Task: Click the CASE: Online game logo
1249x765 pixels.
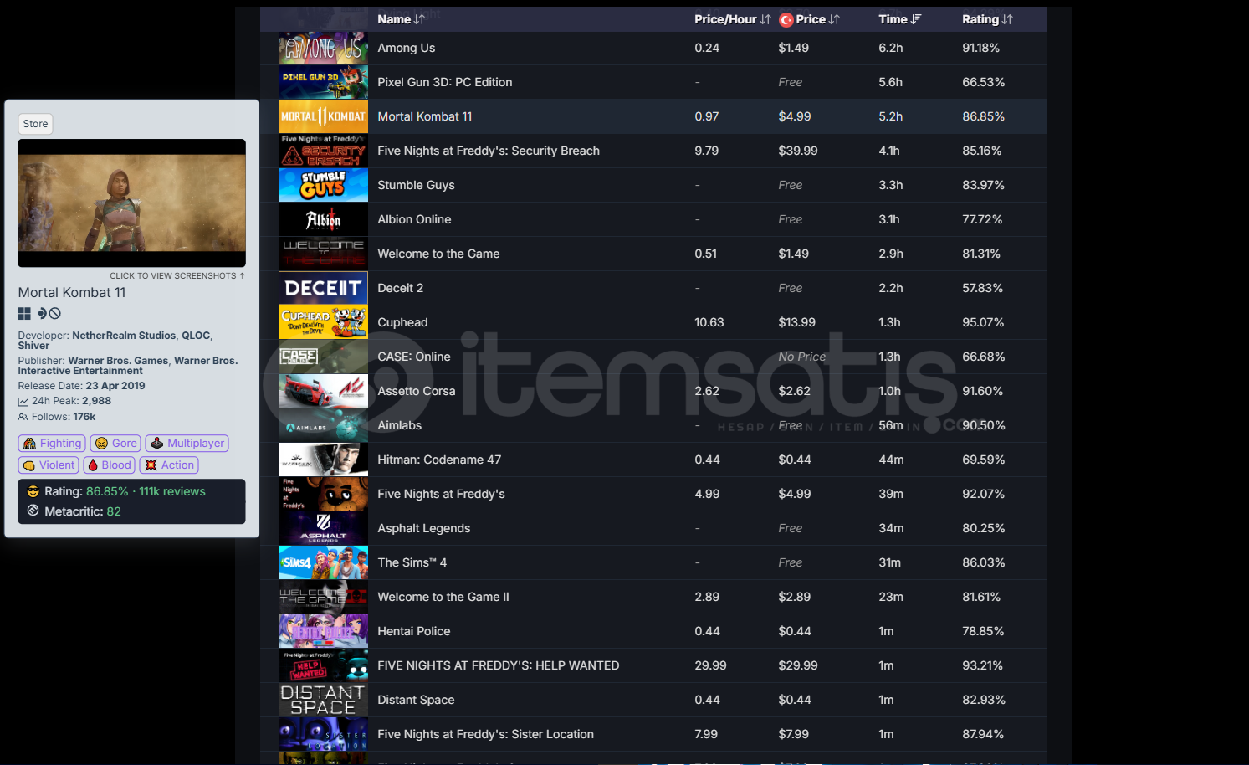Action: (x=323, y=357)
